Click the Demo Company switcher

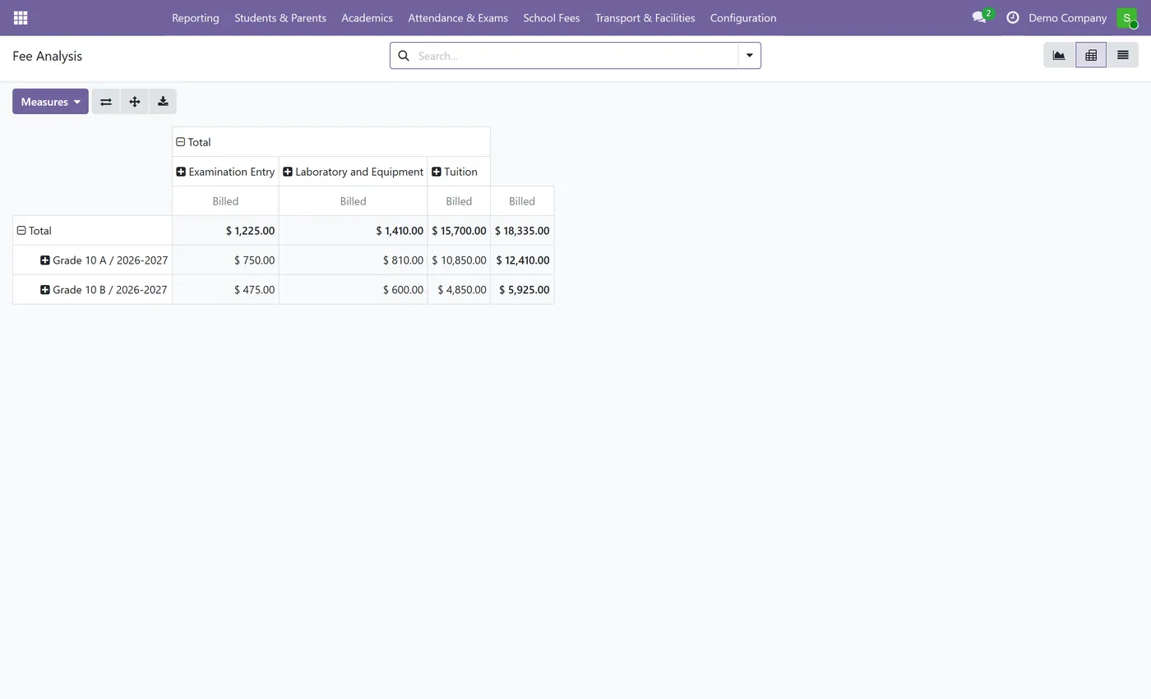[1067, 17]
